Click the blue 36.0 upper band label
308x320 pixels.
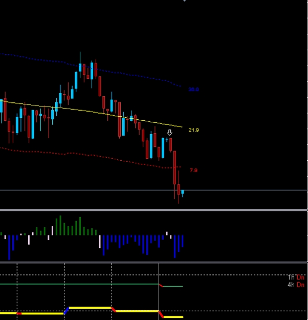193,90
